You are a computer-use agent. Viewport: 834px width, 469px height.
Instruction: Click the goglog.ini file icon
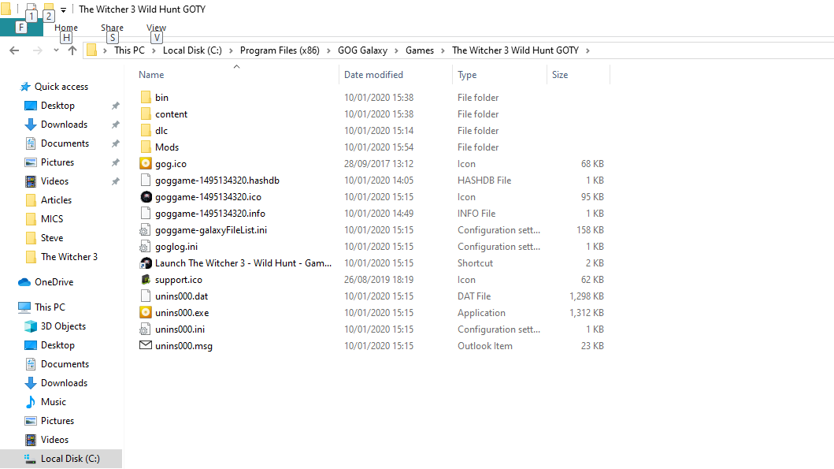click(145, 247)
